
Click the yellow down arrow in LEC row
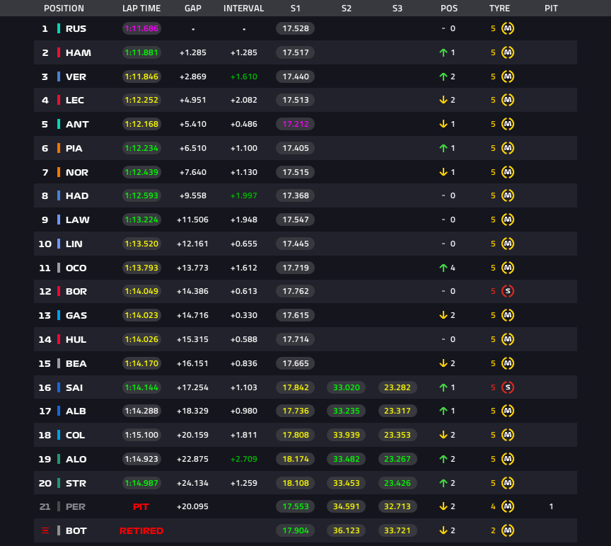[x=443, y=100]
